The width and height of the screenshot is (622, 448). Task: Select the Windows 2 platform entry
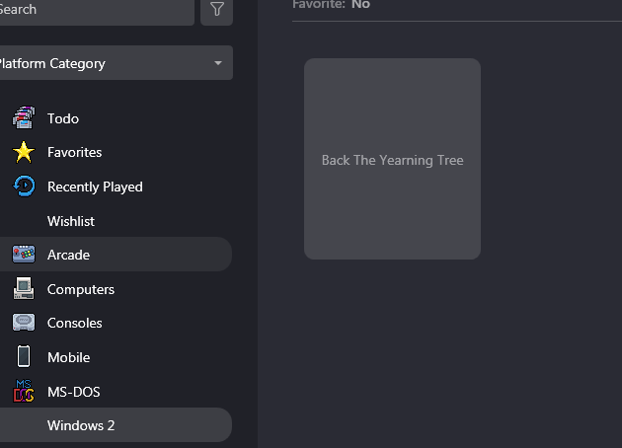[116, 425]
